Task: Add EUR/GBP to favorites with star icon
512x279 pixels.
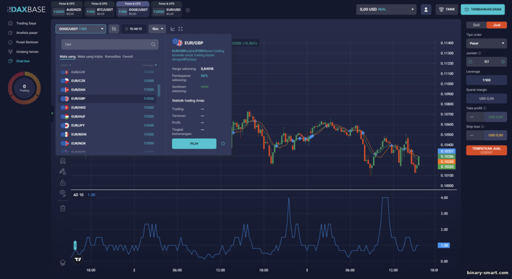Action: pyautogui.click(x=223, y=144)
